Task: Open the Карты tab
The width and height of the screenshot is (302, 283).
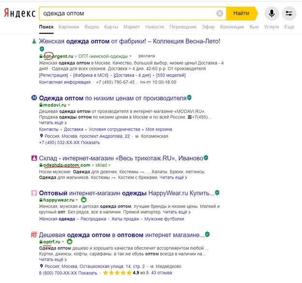Action: [111, 27]
